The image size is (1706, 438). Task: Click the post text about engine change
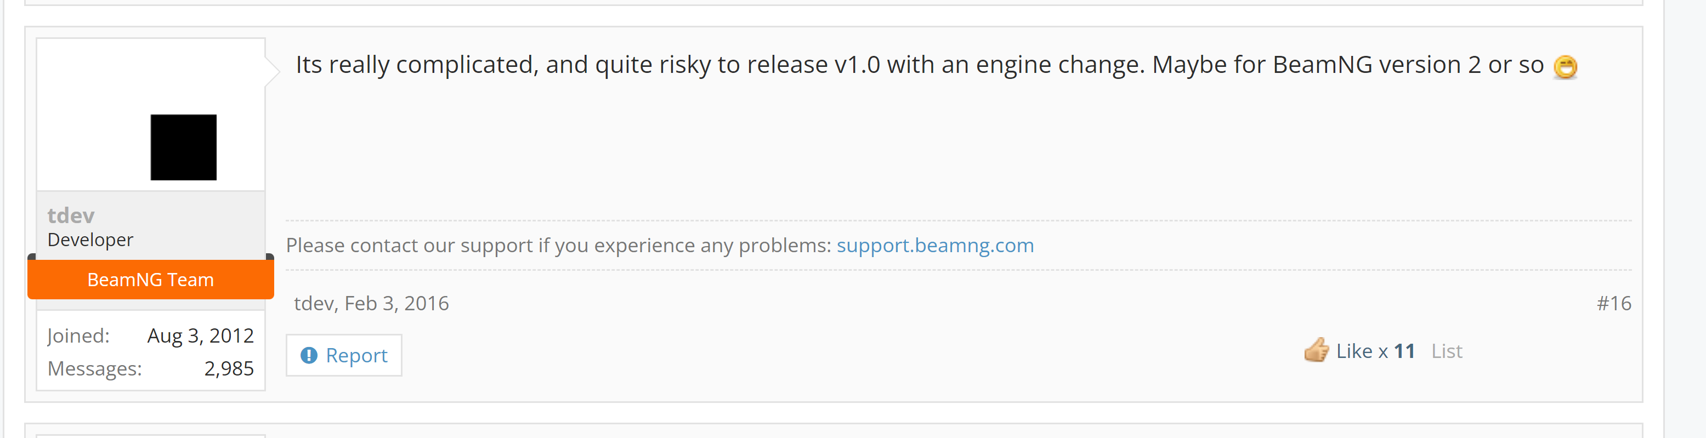[919, 65]
